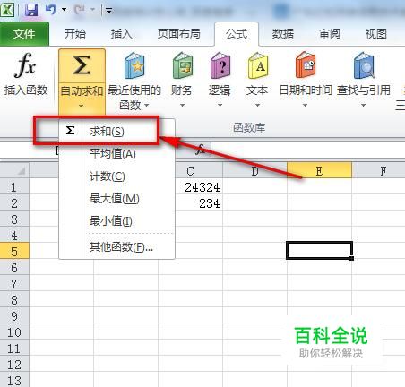Open the Logical (逻辑) functions icon
The image size is (405, 387).
(x=220, y=65)
